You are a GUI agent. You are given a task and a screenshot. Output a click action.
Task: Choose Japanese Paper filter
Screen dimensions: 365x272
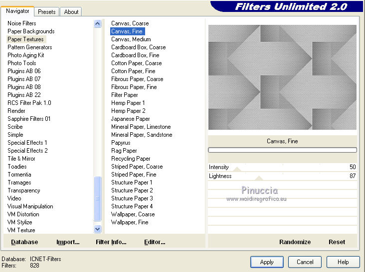point(130,118)
